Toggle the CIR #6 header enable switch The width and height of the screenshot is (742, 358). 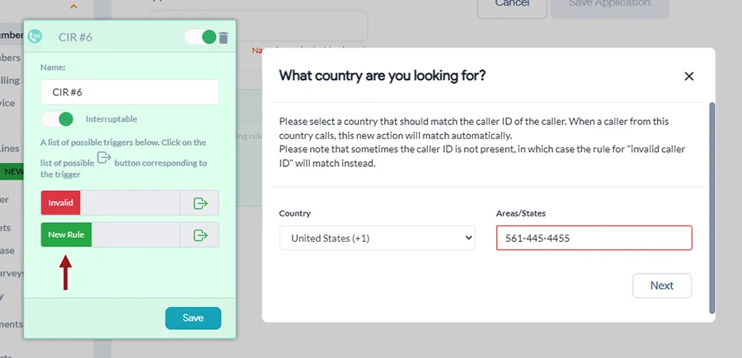tap(200, 37)
